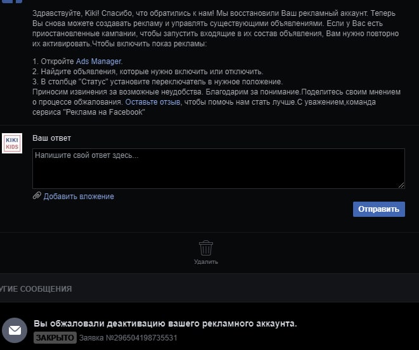The image size is (419, 350).
Task: Click the 'Здравствуйте, Kiki!' greeting text
Action: pos(66,13)
